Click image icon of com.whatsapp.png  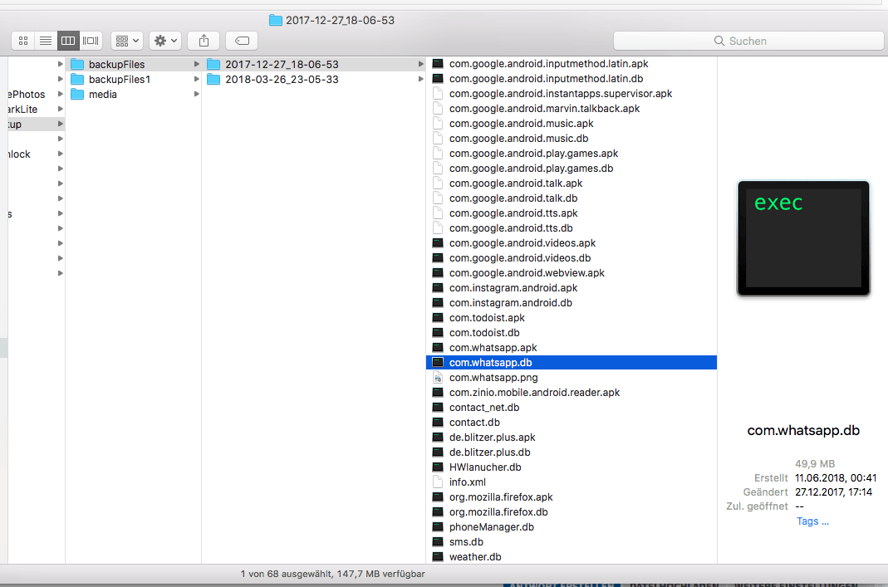coord(438,378)
